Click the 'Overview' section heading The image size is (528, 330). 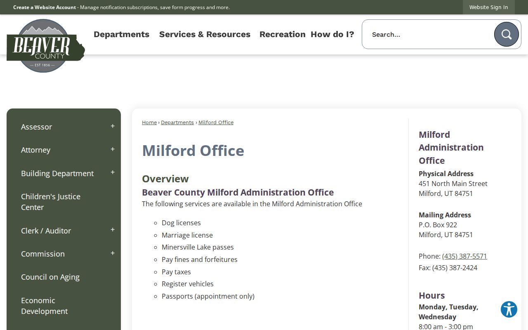click(x=165, y=179)
